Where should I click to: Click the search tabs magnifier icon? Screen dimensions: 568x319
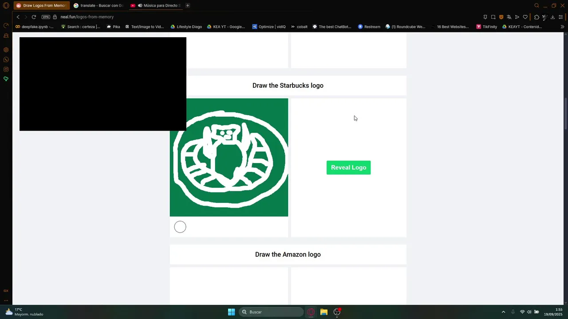point(536,6)
